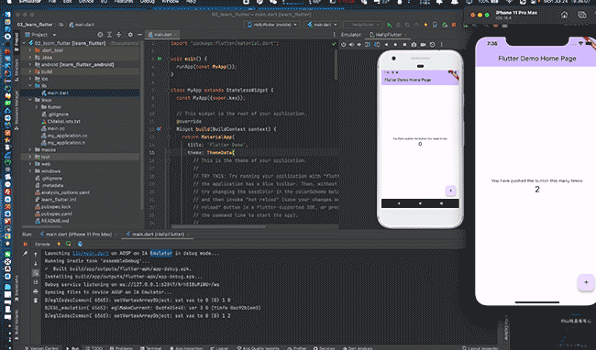This screenshot has width=596, height=350.
Task: Hide the Project panel with minus icon
Action: (139, 35)
